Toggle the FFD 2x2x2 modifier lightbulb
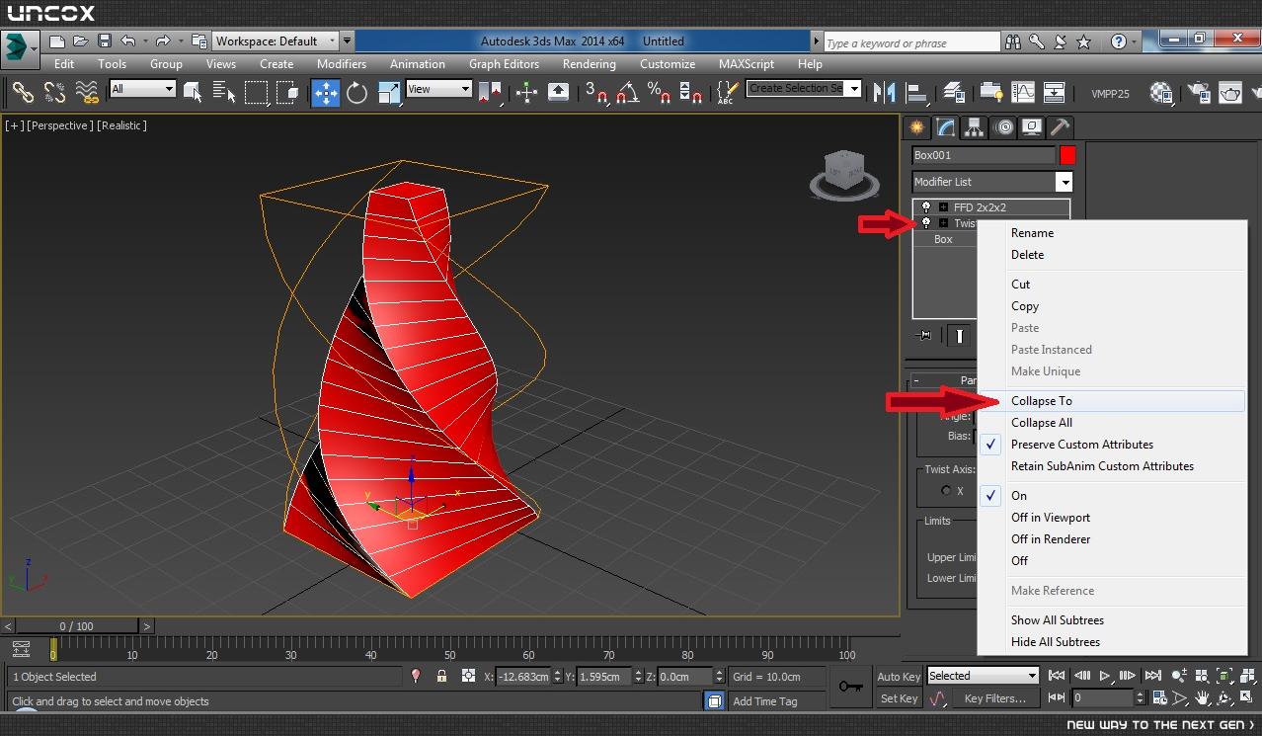This screenshot has height=736, width=1262. point(925,207)
